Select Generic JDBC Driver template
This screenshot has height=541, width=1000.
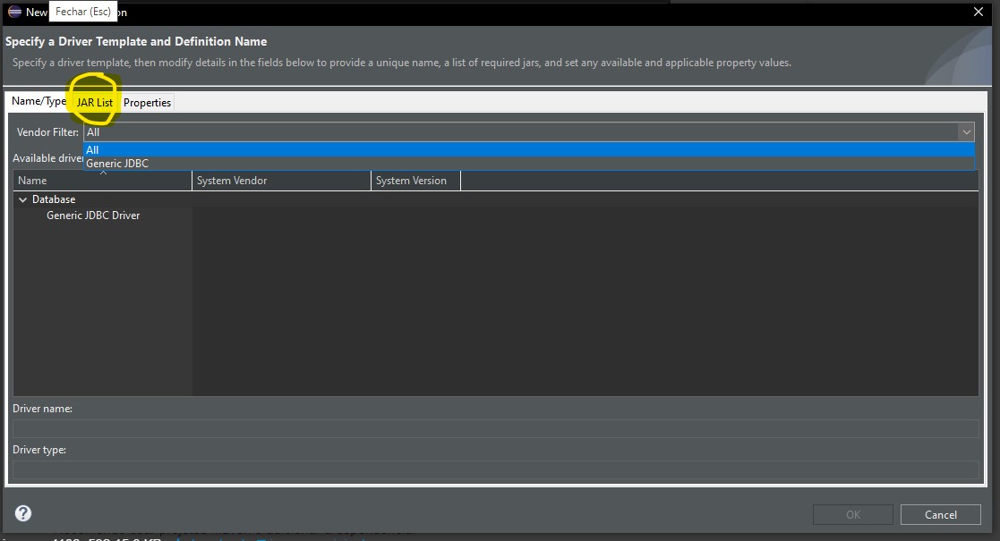pyautogui.click(x=93, y=216)
